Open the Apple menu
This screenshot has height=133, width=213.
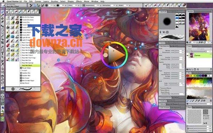click(x=3, y=1)
